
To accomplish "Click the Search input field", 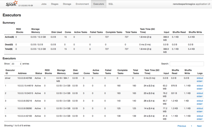I will pyautogui.click(x=187, y=64).
